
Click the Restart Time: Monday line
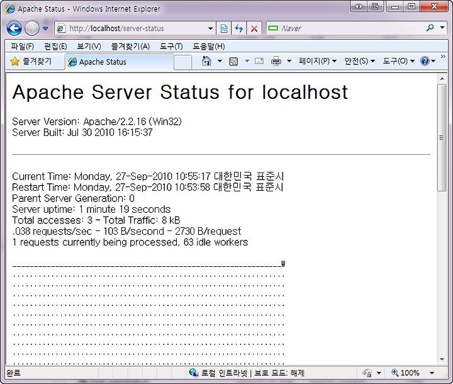(148, 188)
